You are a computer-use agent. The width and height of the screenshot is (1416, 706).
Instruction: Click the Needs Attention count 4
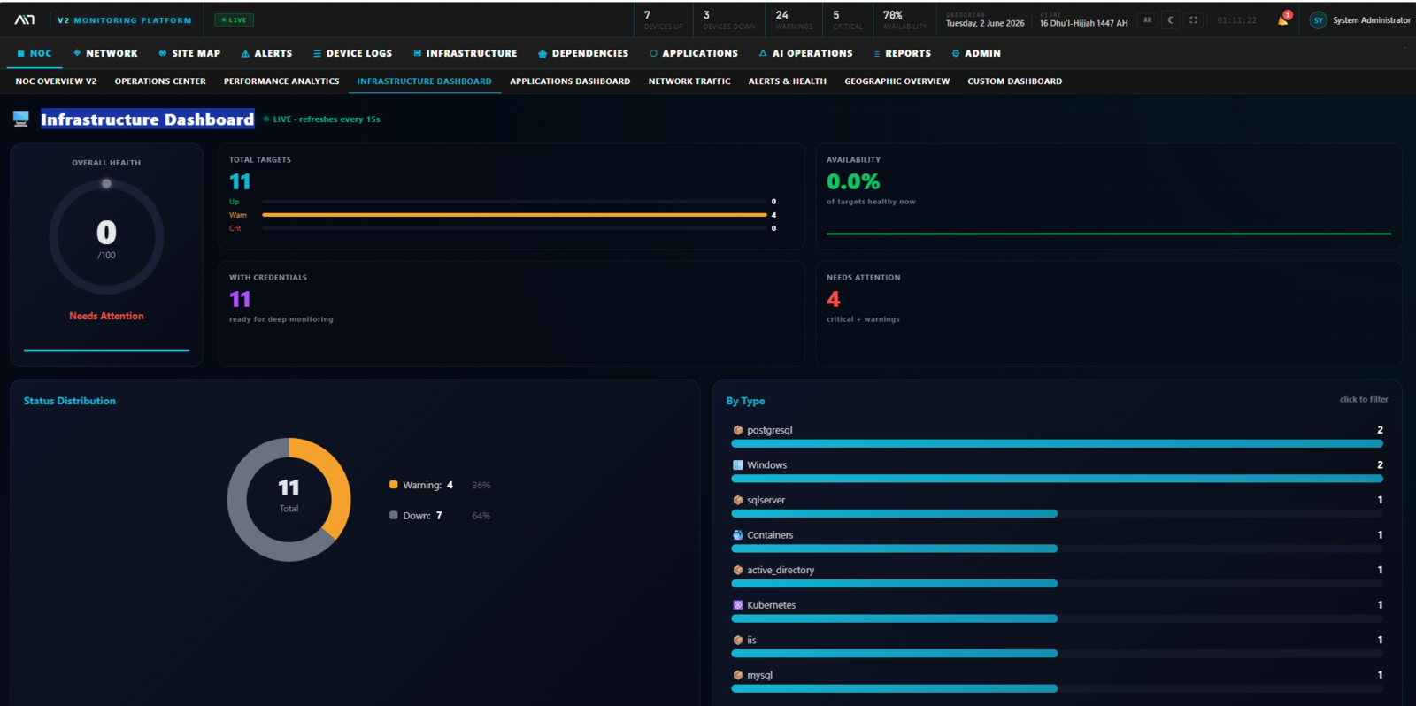tap(834, 299)
